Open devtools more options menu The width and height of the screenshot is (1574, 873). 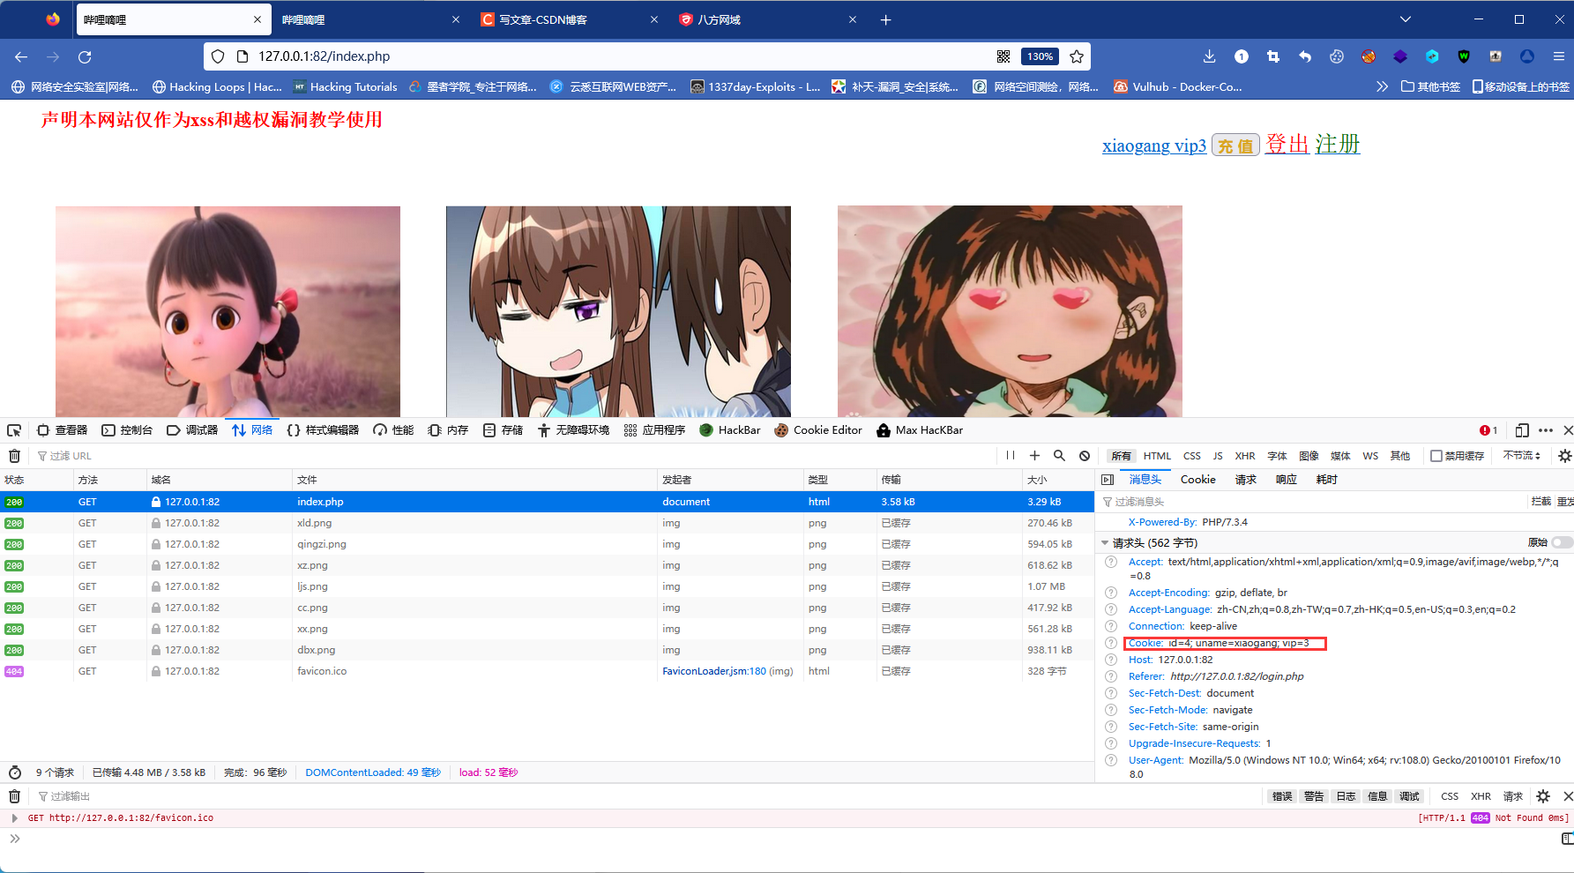pos(1546,430)
